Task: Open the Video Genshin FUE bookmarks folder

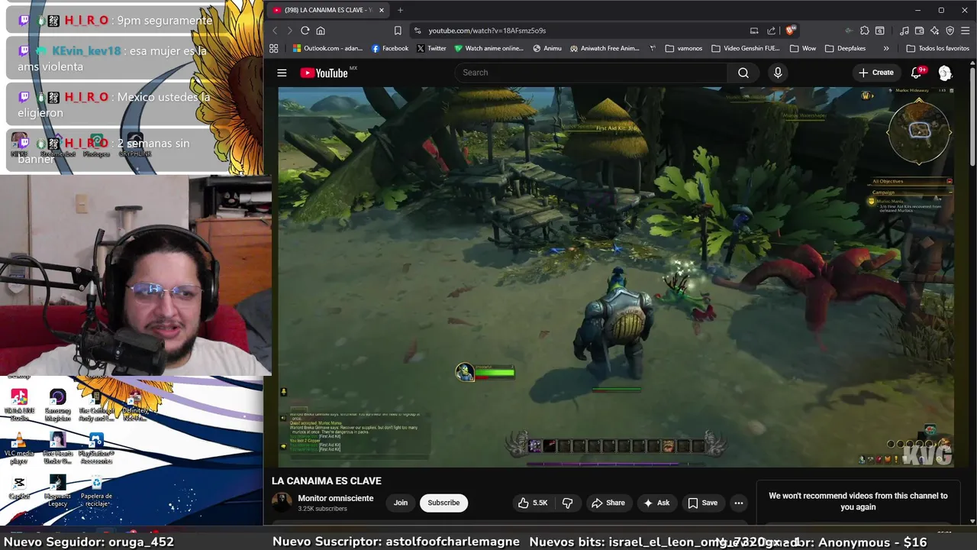Action: (x=746, y=48)
